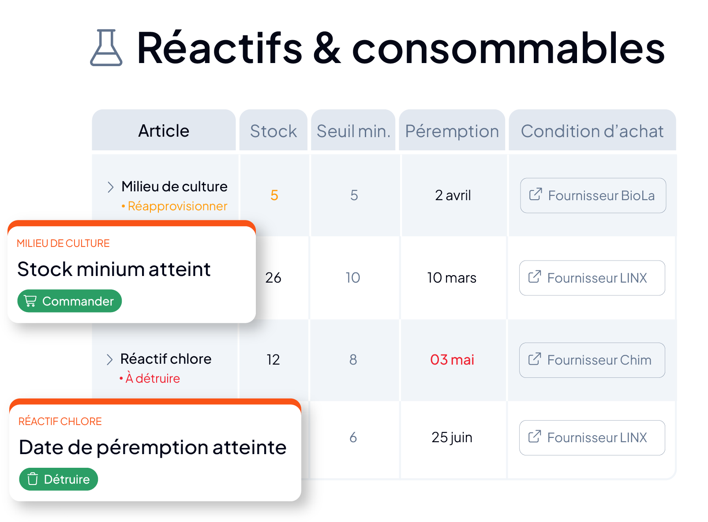Click external link icon for Fournisseur BioLa
This screenshot has width=708, height=522.
[535, 194]
